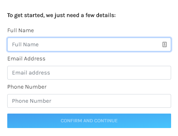Image resolution: width=178 pixels, height=136 pixels.
Task: Click the 'Email address' placeholder text
Action: pyautogui.click(x=31, y=73)
